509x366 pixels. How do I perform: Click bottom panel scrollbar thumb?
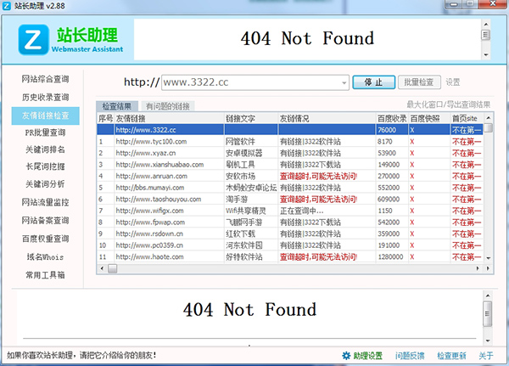pos(487,313)
